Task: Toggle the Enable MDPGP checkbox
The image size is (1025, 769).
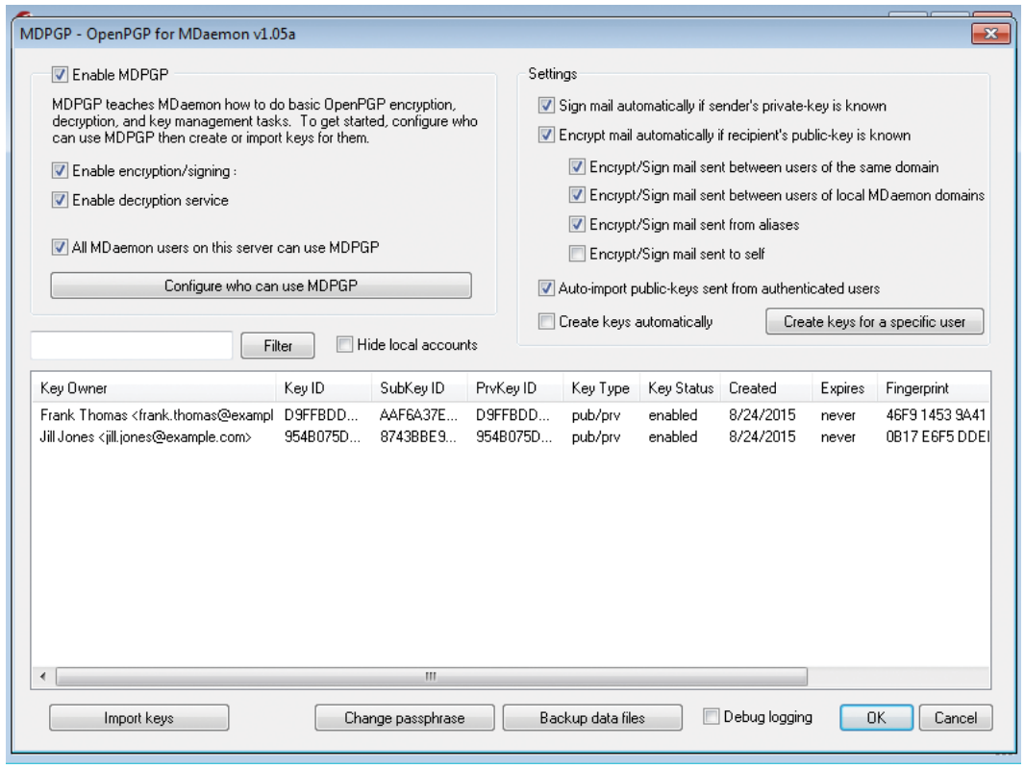Action: 60,74
